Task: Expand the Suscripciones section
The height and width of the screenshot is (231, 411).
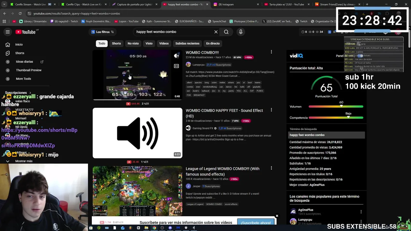Action: point(18,93)
